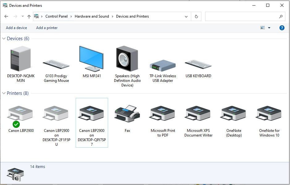
Task: Expand the address bar history dropdown
Action: click(186, 17)
